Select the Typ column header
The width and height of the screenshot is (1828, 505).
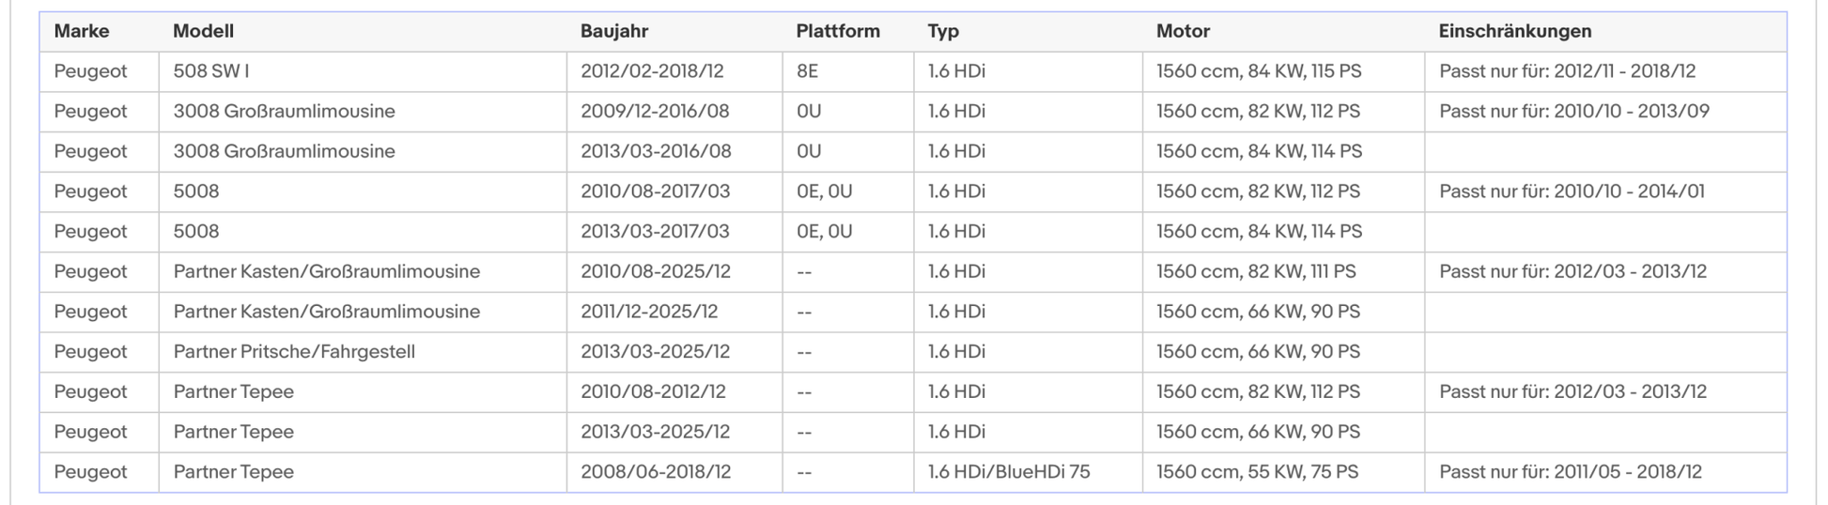pos(943,31)
